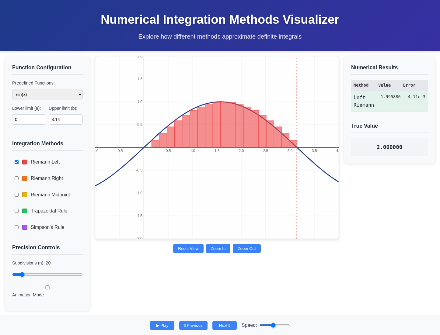Toggle Animation Mode on
Viewport: 440px width, 335px height.
(x=47, y=287)
